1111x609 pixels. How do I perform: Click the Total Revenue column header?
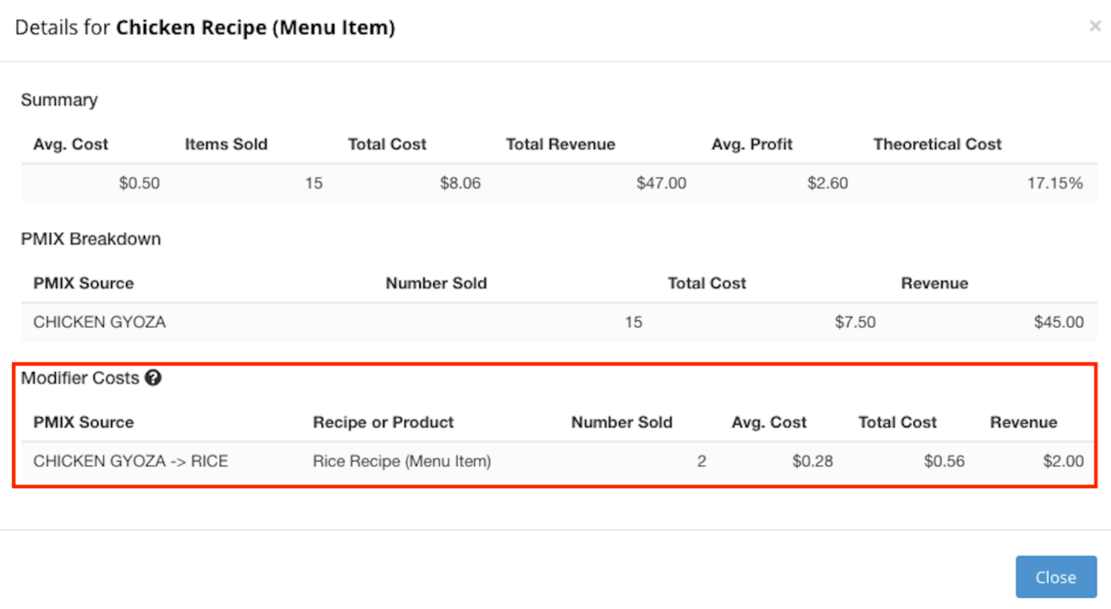click(560, 145)
